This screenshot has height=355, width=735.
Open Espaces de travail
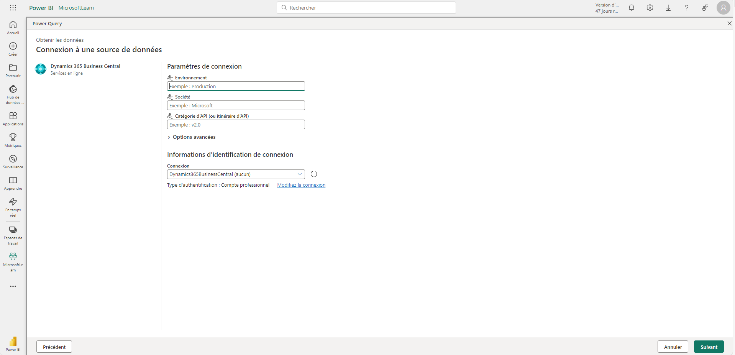(x=13, y=235)
